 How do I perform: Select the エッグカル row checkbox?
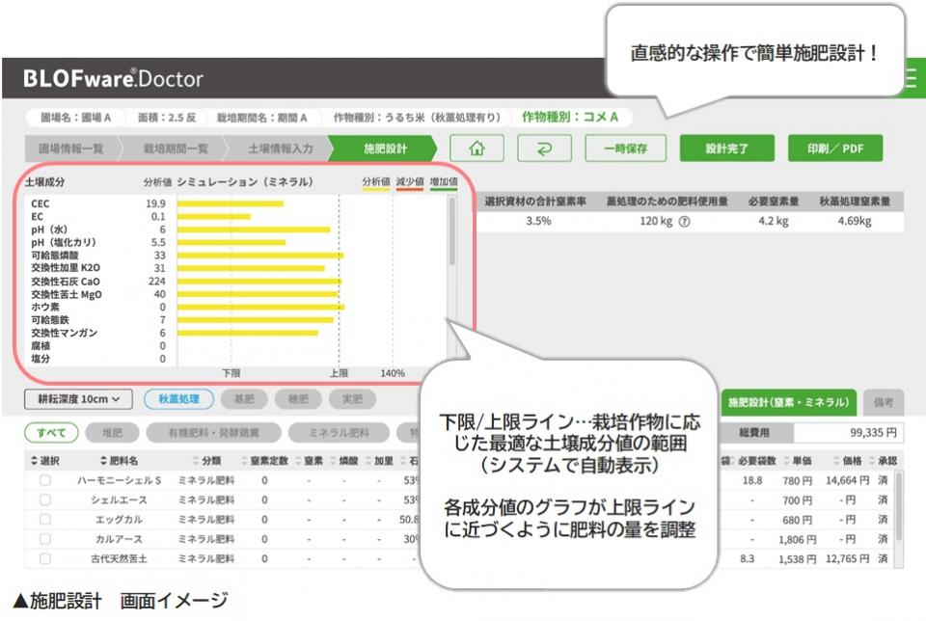point(44,520)
